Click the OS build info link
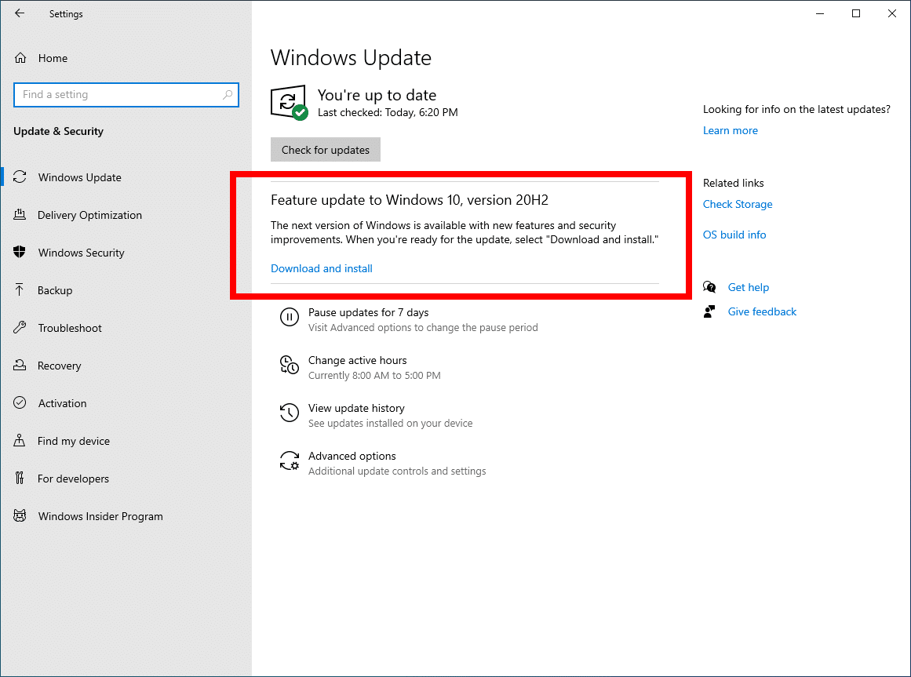911x677 pixels. pos(734,235)
